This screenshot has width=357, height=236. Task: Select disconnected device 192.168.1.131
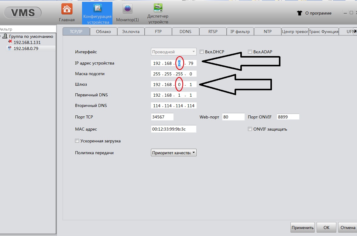27,42
